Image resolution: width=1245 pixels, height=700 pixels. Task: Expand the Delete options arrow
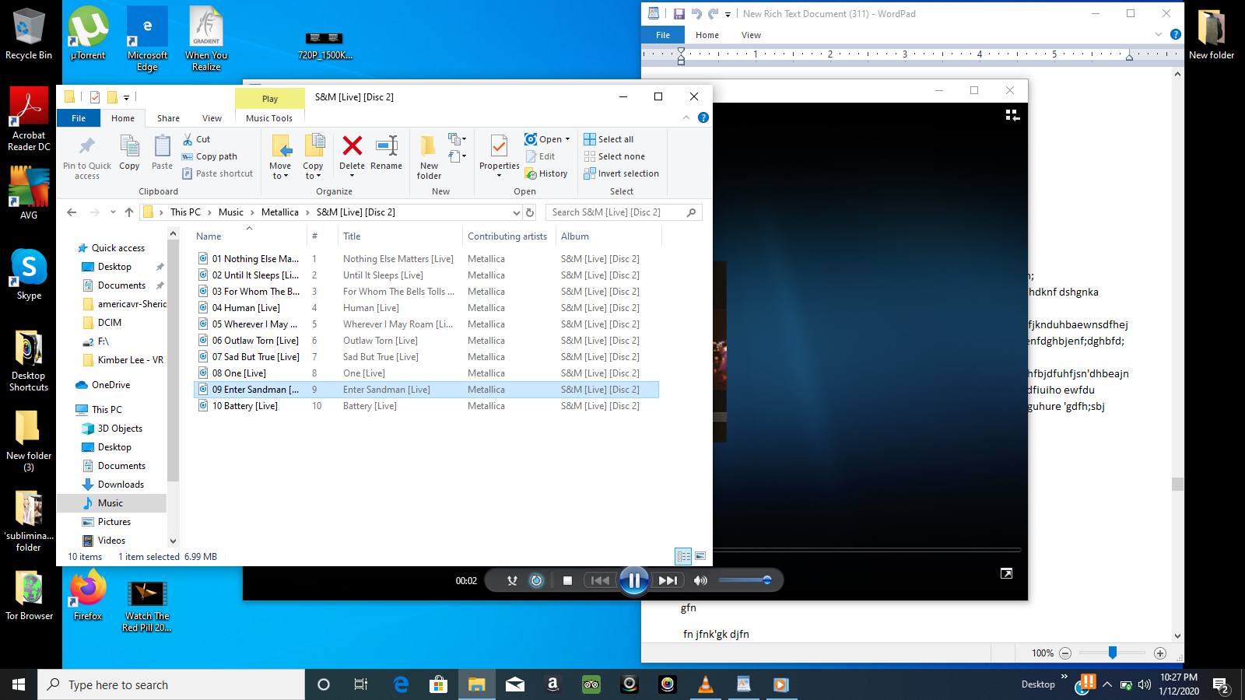click(x=352, y=176)
